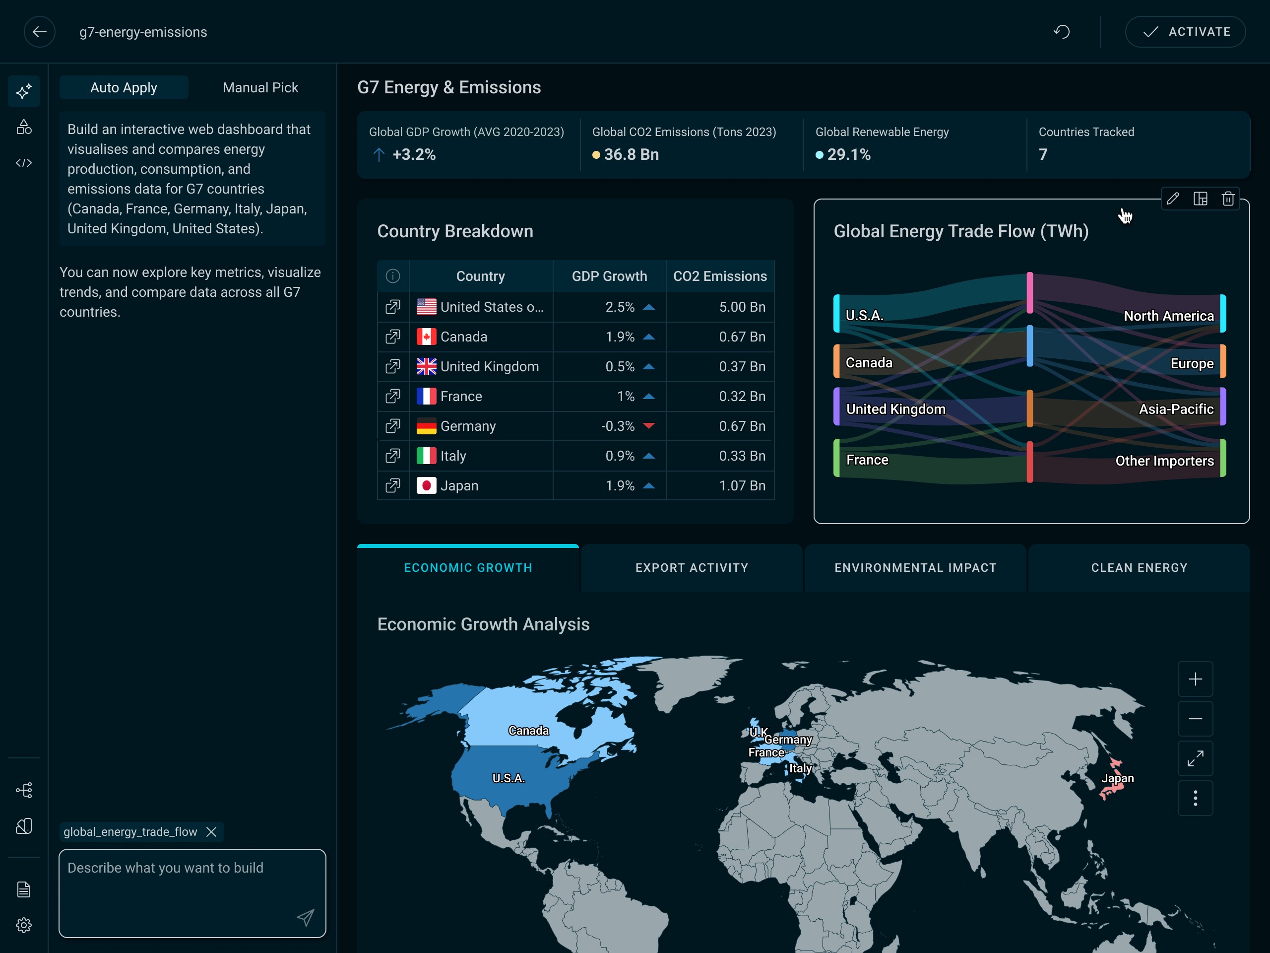Screen dimensions: 1270x953
Task: Delete the trade flow widget with trash icon
Action: pyautogui.click(x=1227, y=199)
